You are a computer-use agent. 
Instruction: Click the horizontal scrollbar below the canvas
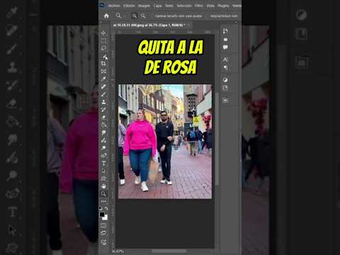click(169, 251)
